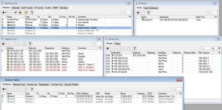Click yellow comment icon in Interface List
This screenshot has height=110, width=222.
point(26,12)
